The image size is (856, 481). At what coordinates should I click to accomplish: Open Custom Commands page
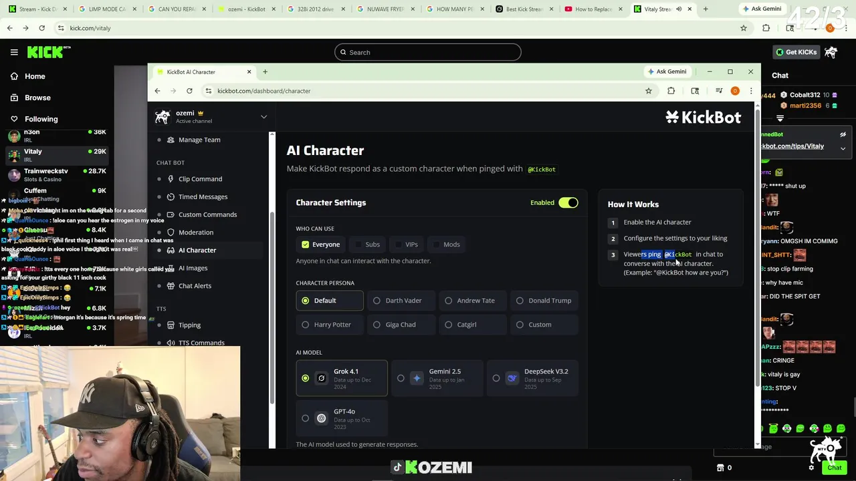207,214
